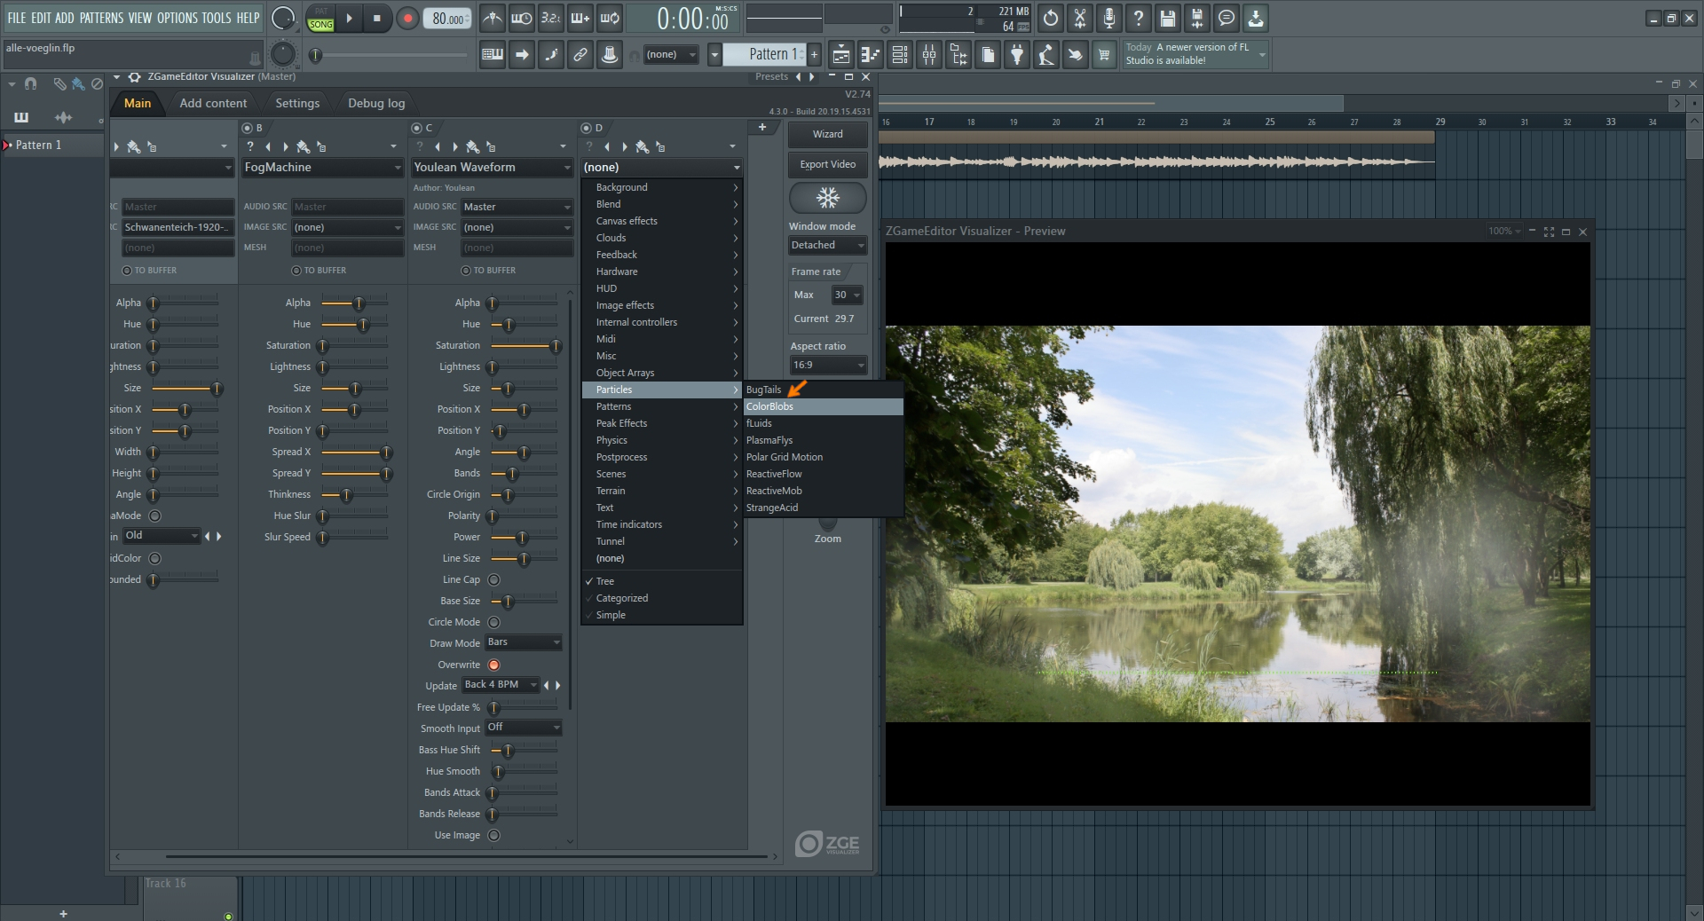
Task: Toggle the Use Image option
Action: pos(494,835)
